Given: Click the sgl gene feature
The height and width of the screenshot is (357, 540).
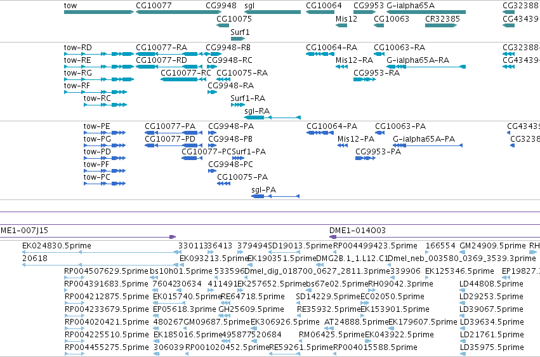Looking at the screenshot, I should click(x=272, y=12).
